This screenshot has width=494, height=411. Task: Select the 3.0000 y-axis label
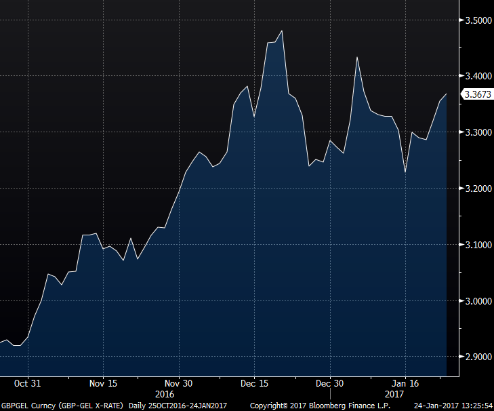(477, 301)
